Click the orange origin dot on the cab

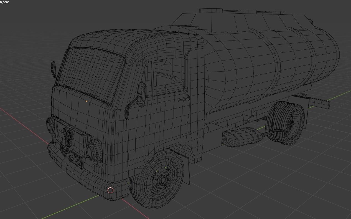pyautogui.click(x=86, y=101)
